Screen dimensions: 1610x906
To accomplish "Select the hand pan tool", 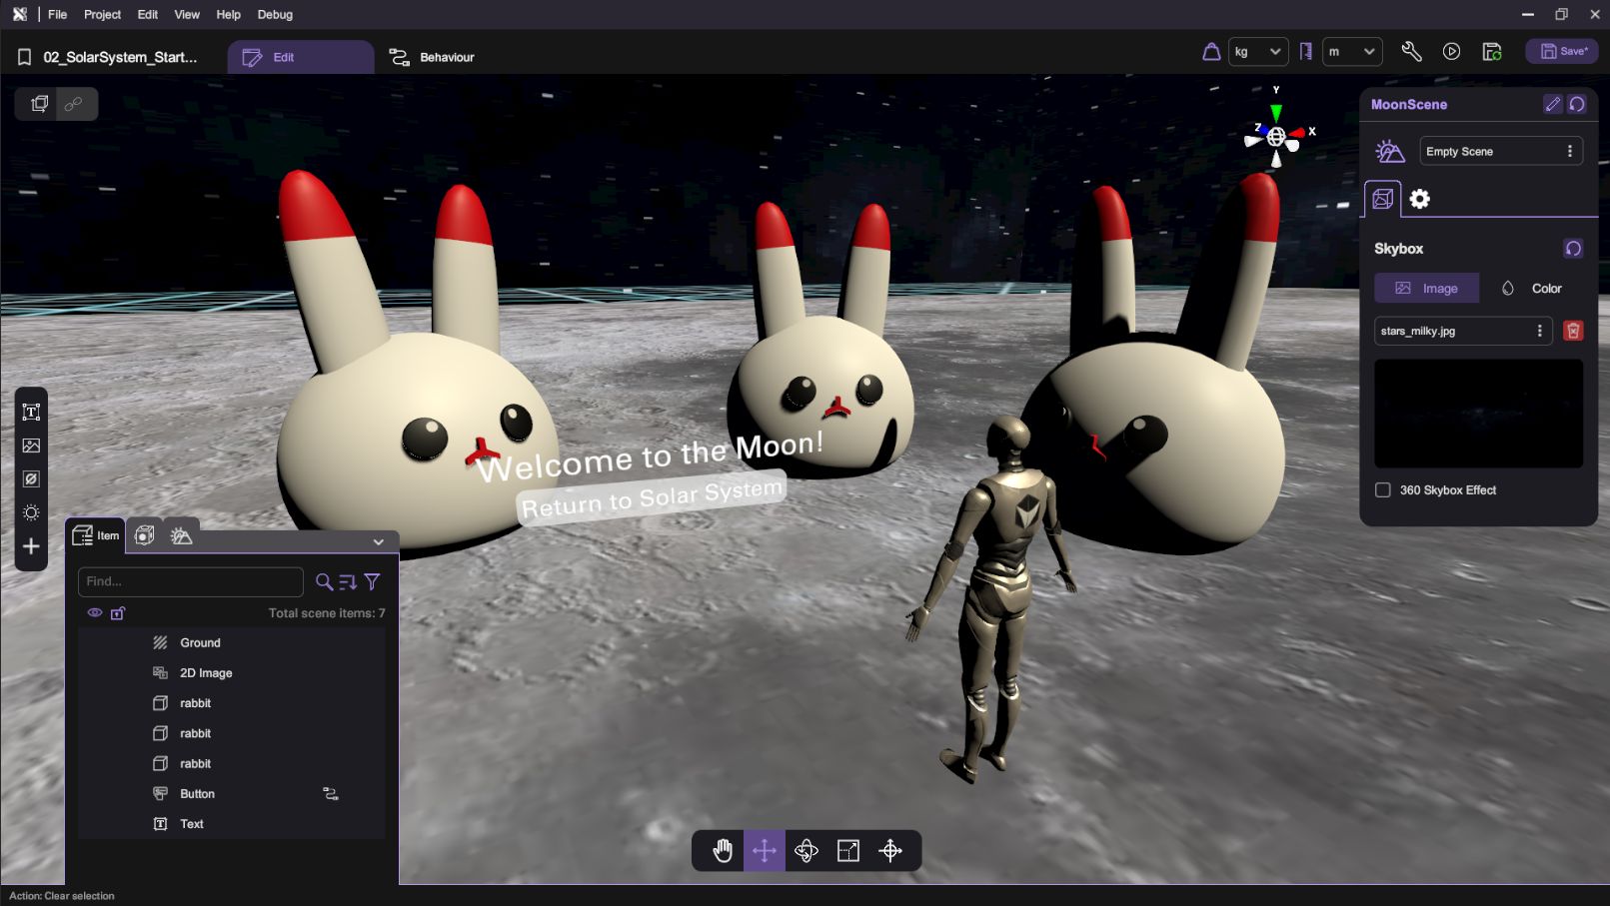I will [x=723, y=850].
